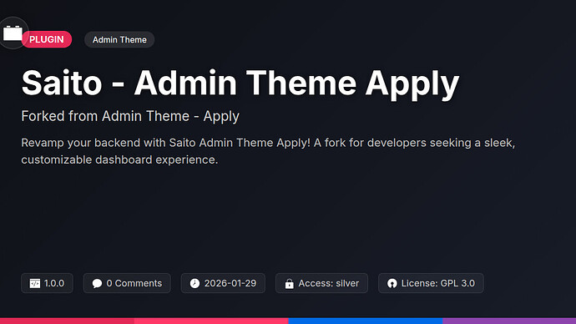Click the red PLUGIN badge
576x324 pixels.
47,39
